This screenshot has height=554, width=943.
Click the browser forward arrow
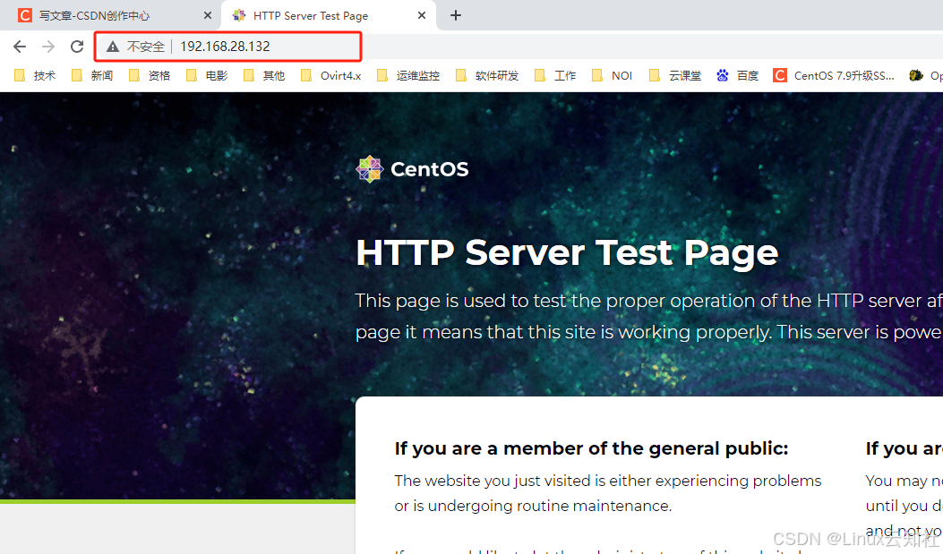pos(48,47)
